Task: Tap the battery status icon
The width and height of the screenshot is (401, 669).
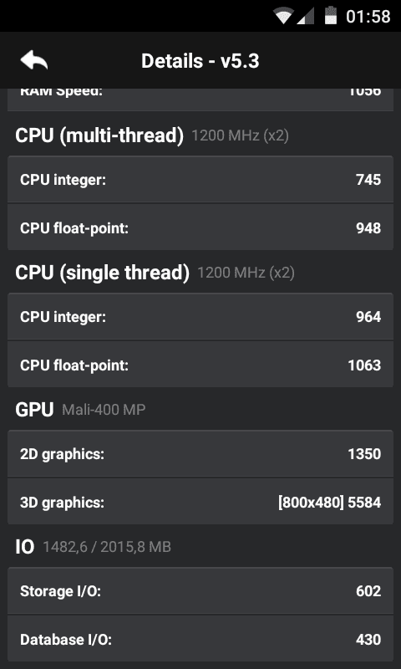Action: 330,16
